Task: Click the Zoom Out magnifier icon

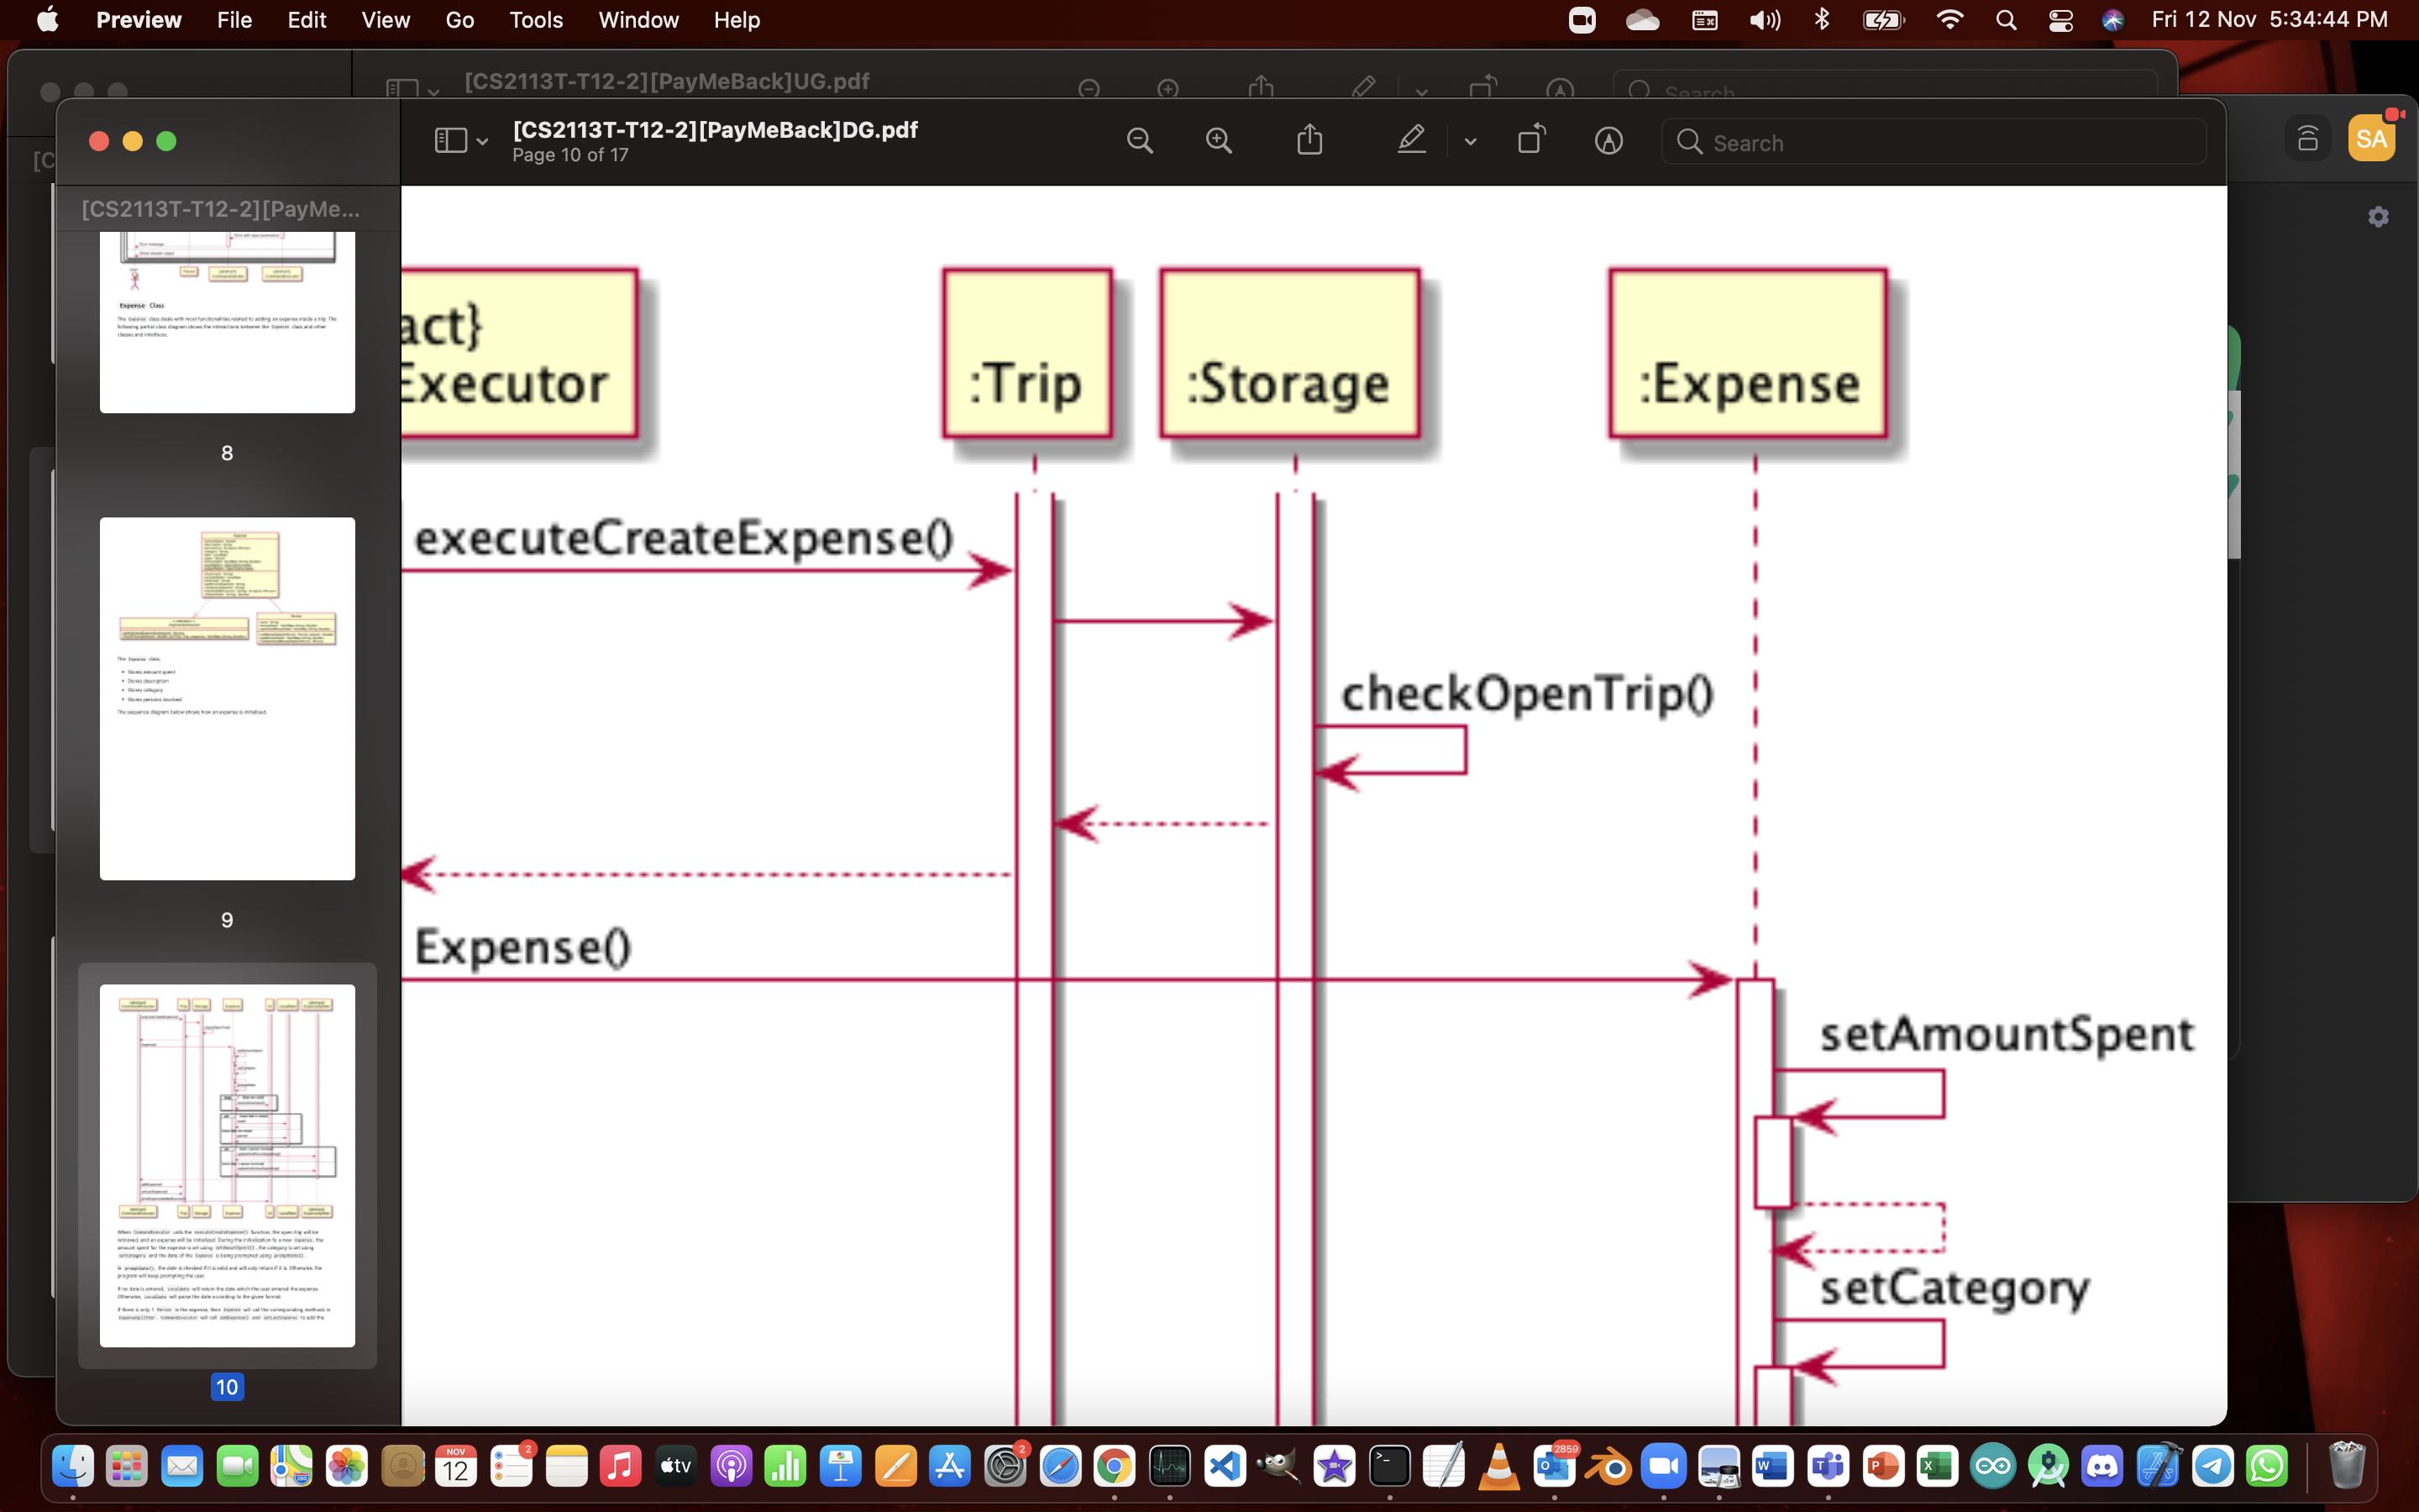Action: pyautogui.click(x=1140, y=141)
